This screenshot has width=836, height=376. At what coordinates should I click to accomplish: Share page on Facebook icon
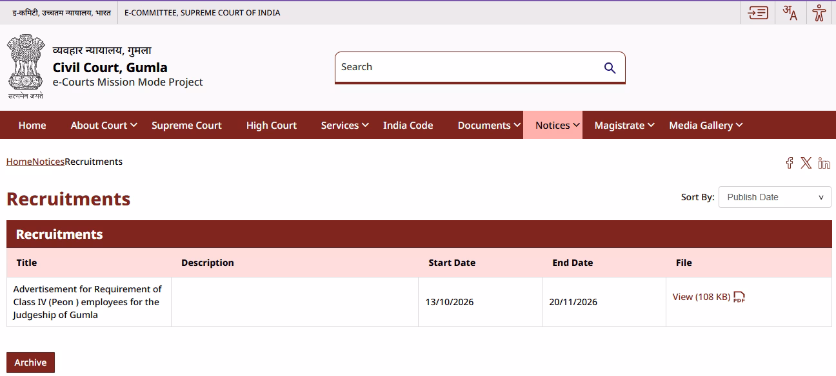[789, 163]
